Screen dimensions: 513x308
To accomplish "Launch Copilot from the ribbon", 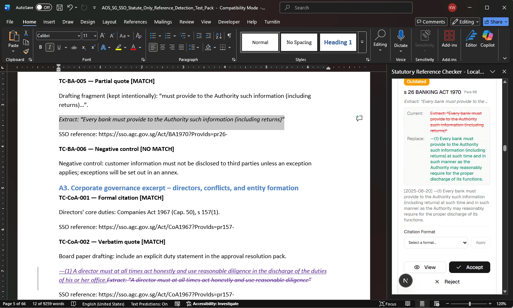I will (x=487, y=39).
